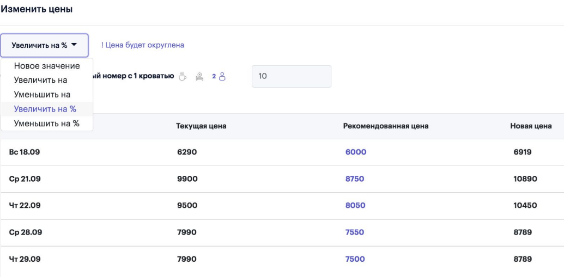The width and height of the screenshot is (564, 277).
Task: Click recommended price 6000 link
Action: [355, 152]
